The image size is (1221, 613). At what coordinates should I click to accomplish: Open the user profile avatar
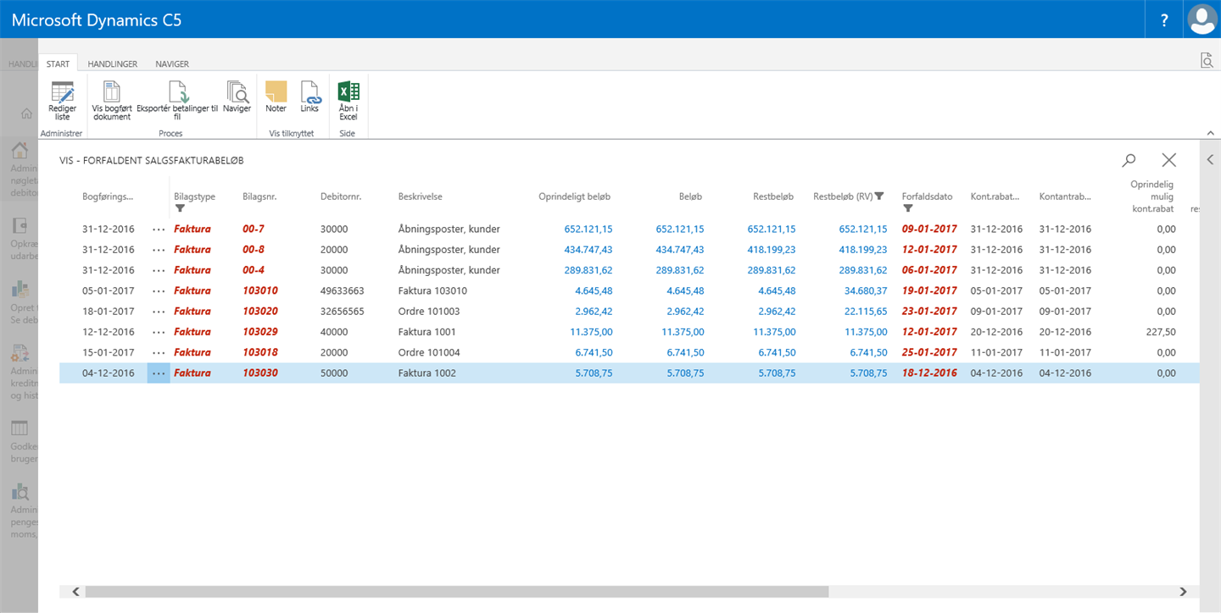coord(1202,19)
